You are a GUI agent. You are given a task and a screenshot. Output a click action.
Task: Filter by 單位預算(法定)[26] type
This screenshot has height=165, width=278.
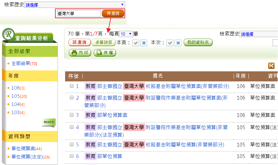coord(31,157)
